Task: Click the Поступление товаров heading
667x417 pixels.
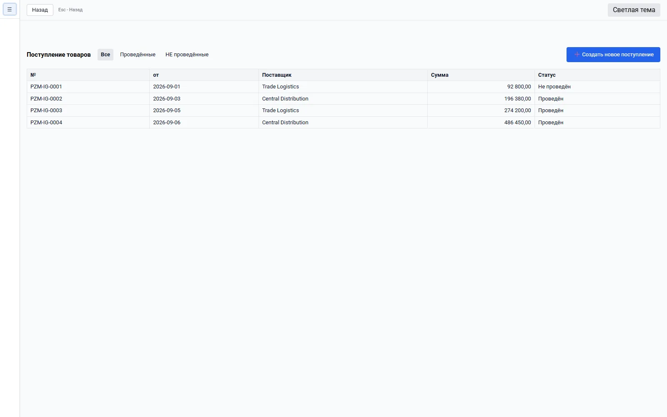Action: pyautogui.click(x=59, y=55)
